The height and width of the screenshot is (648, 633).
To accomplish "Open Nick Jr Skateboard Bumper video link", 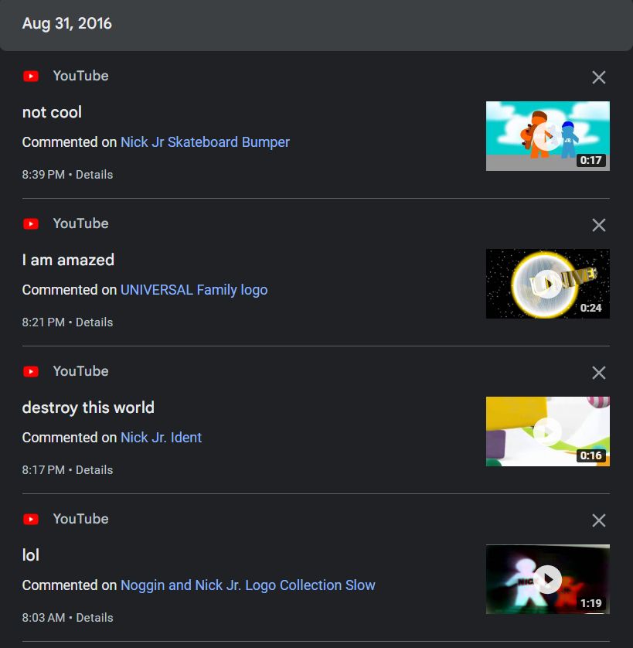I will pyautogui.click(x=205, y=142).
